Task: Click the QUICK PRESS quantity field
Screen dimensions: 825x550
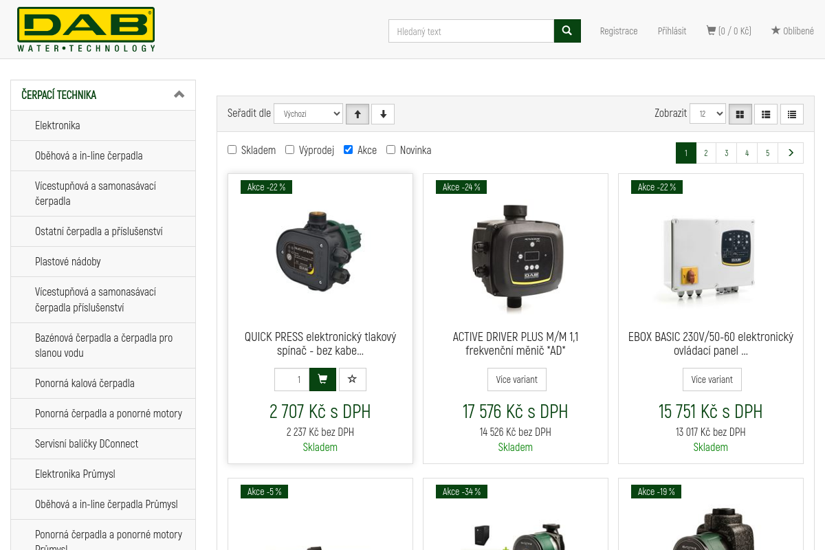Action: pyautogui.click(x=291, y=379)
